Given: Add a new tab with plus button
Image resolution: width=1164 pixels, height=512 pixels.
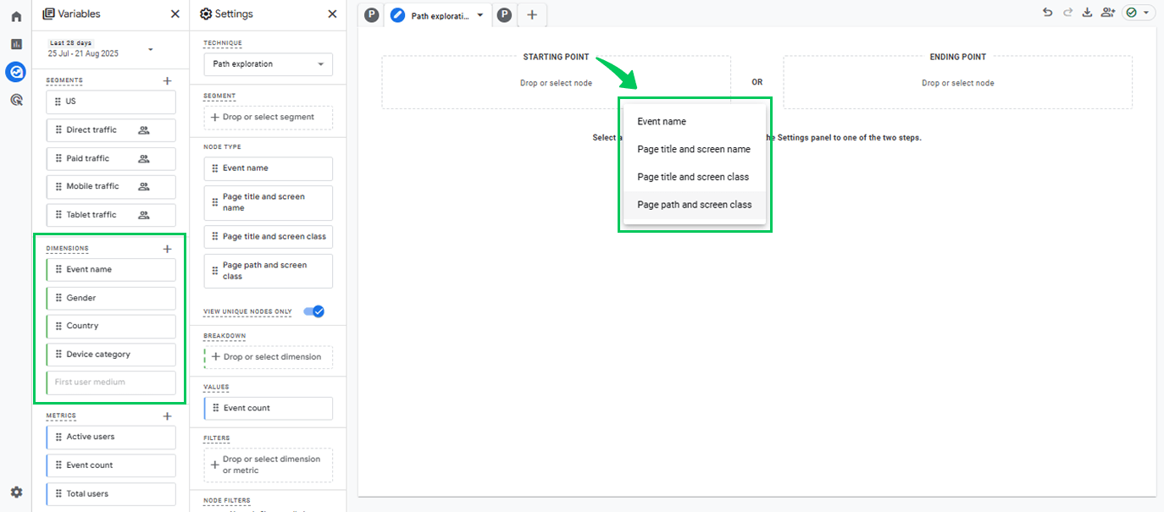Looking at the screenshot, I should pyautogui.click(x=532, y=14).
